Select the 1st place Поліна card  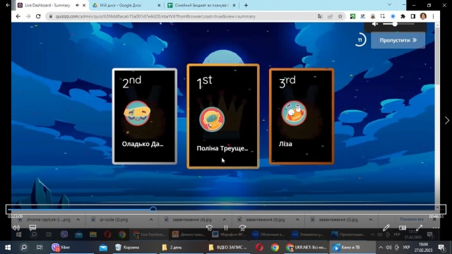(223, 116)
